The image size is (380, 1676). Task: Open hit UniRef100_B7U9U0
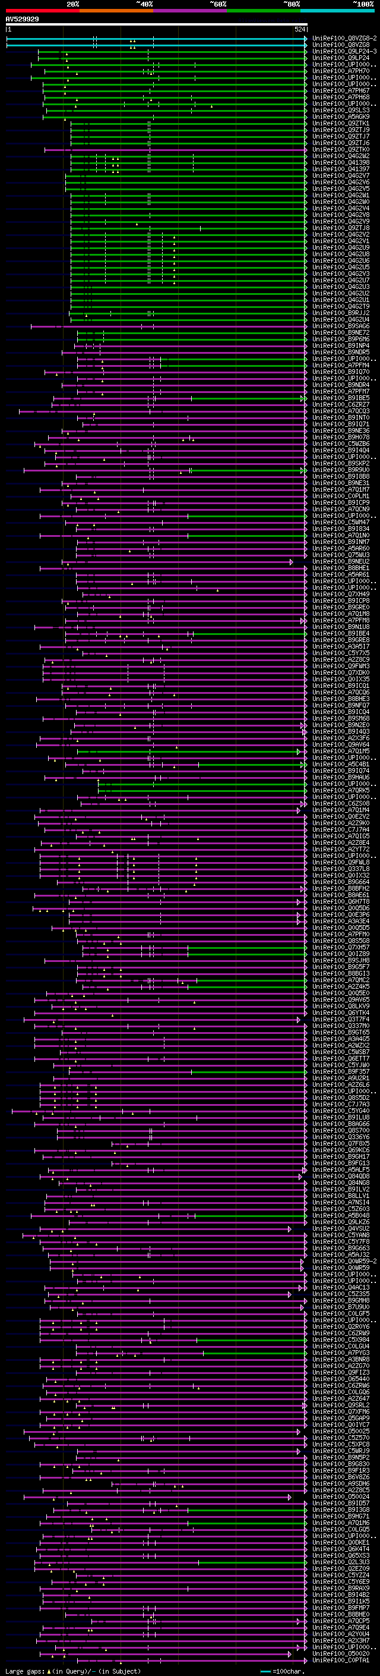[341, 1307]
